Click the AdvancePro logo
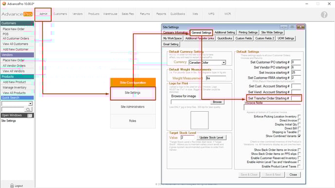Viewport: 335px width, 188px height. 17,14
